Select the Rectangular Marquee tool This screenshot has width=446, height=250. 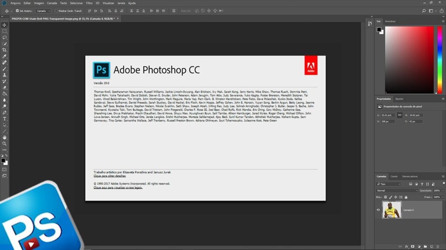point(4,31)
